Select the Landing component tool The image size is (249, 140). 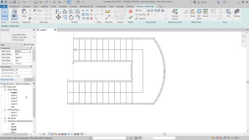(140, 14)
